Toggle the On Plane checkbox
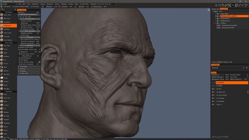 click(32, 7)
